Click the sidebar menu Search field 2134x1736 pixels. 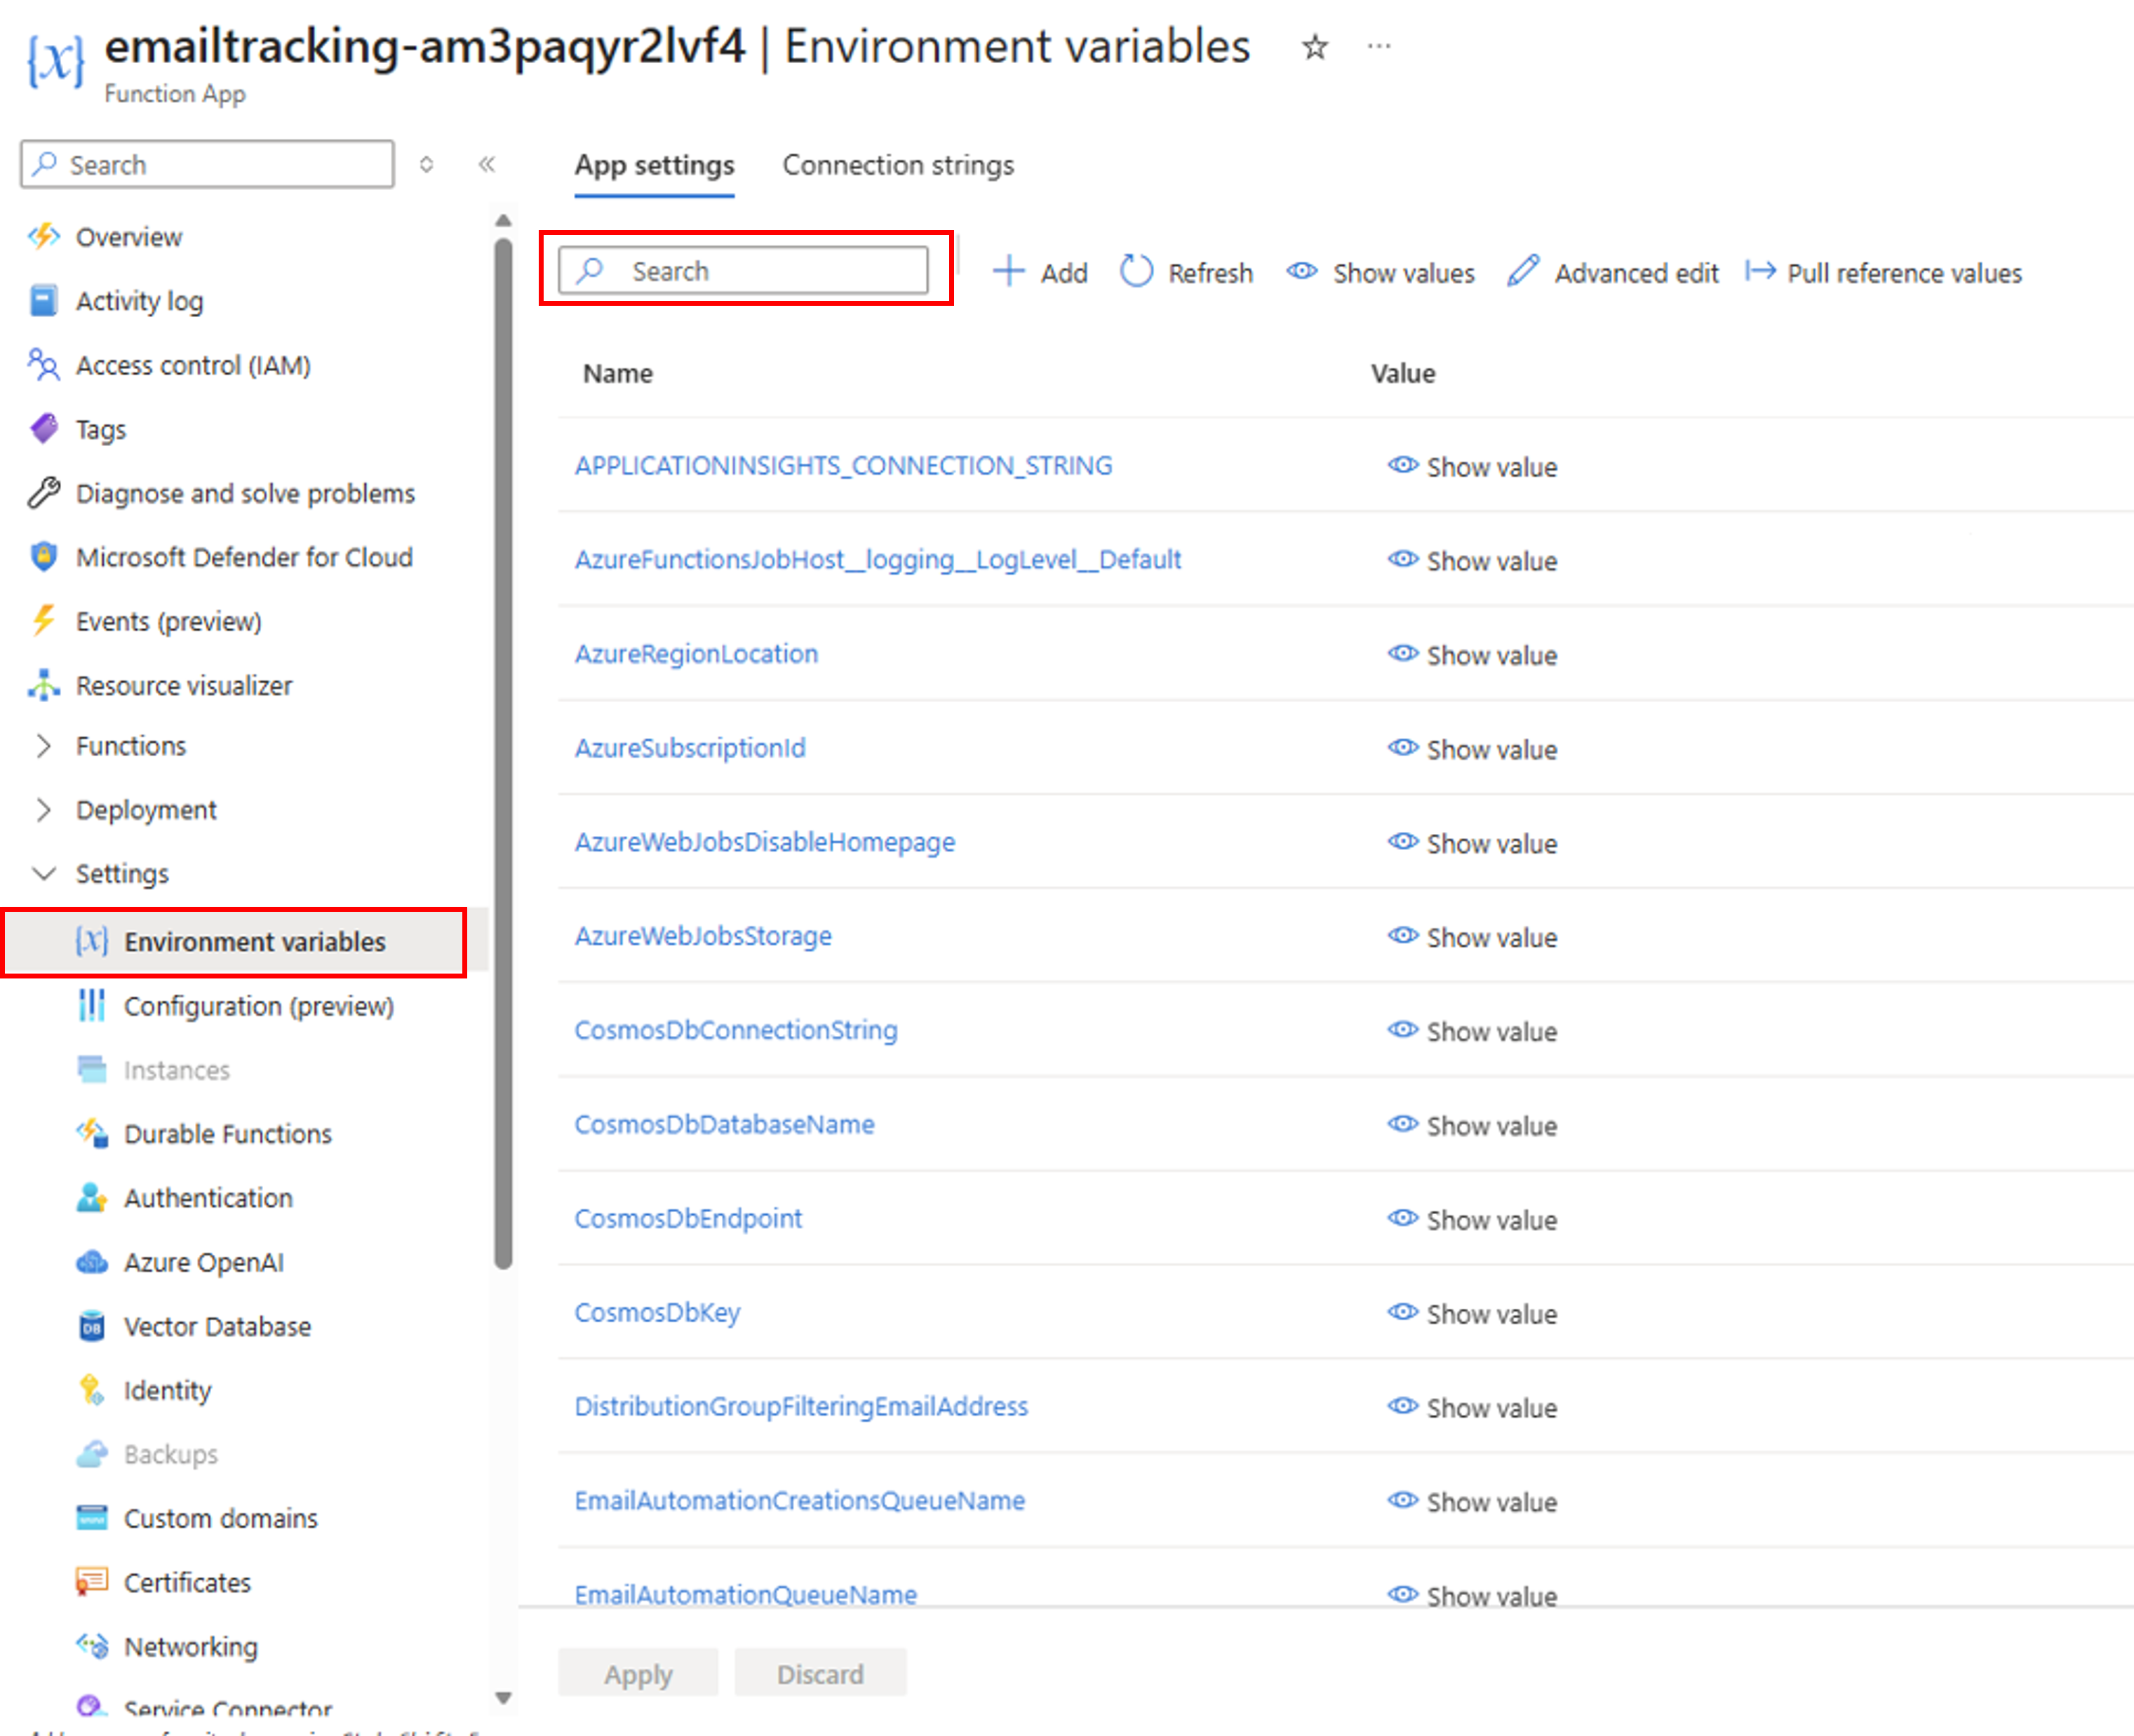(207, 164)
